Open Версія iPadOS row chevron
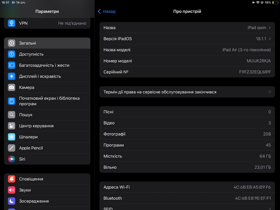Screen dimensions: 280x210 [x=270, y=39]
